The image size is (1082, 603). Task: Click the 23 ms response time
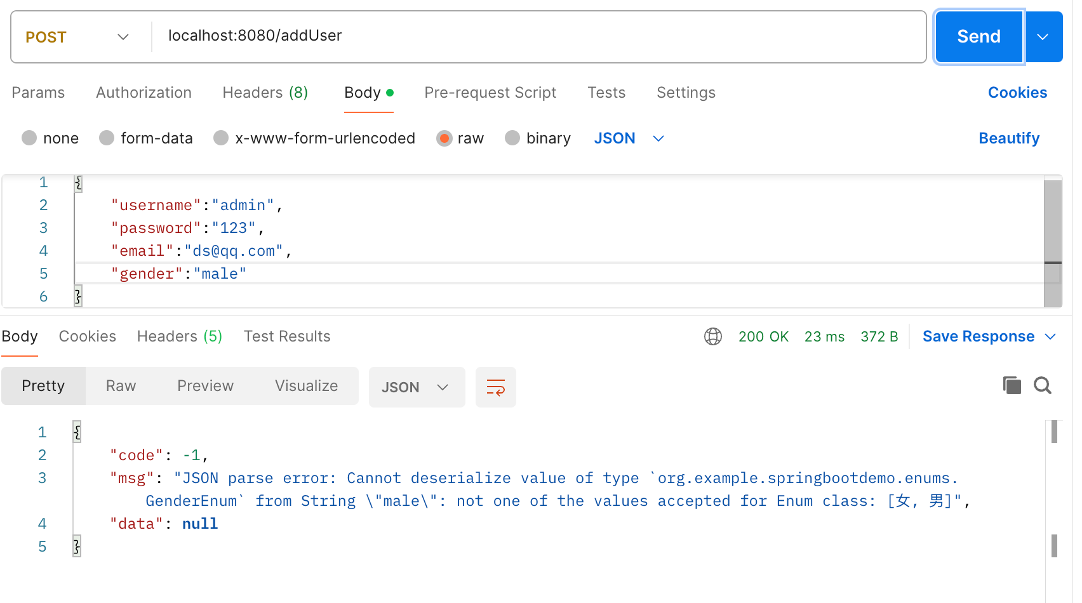824,336
